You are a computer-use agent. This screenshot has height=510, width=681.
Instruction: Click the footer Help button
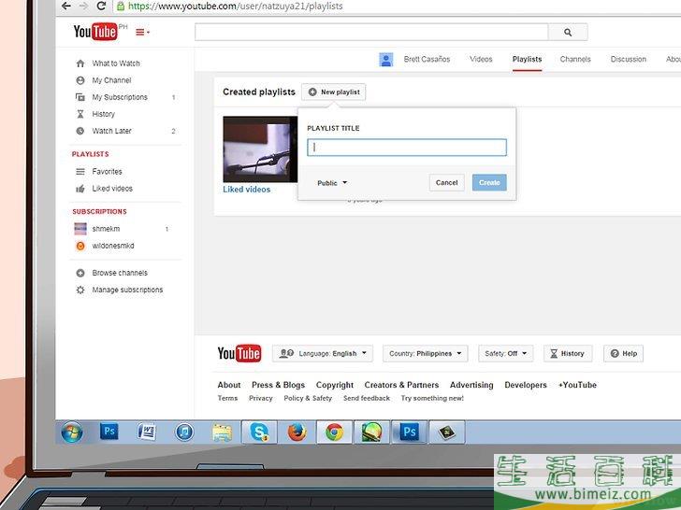pyautogui.click(x=623, y=353)
